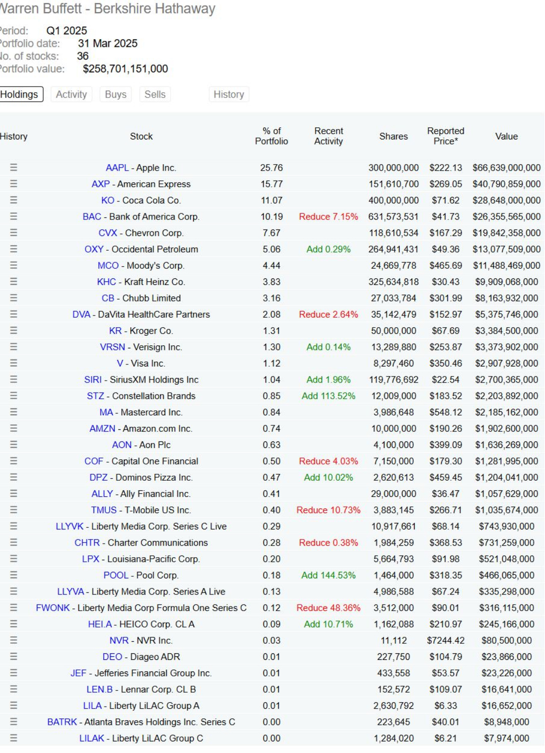
Task: Open history icon for Occidental Petroleum row
Action: [x=14, y=249]
